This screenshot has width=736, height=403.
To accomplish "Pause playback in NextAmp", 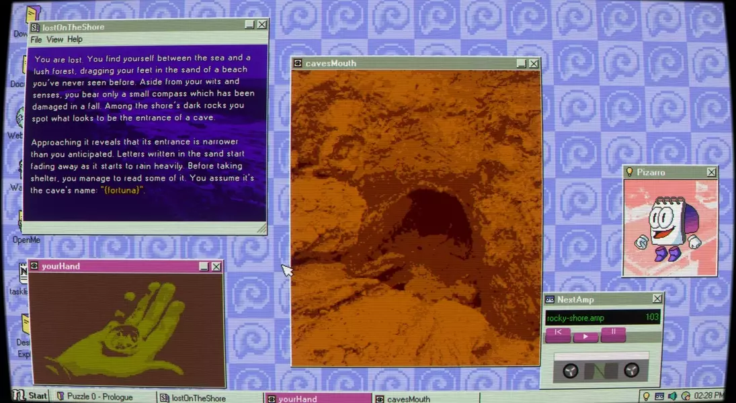I will (613, 334).
